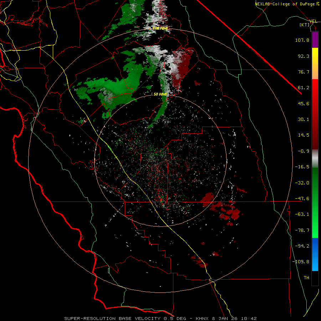Image resolution: width=321 pixels, height=321 pixels.
Task: Select the -47.6 legend value
Action: pyautogui.click(x=302, y=199)
